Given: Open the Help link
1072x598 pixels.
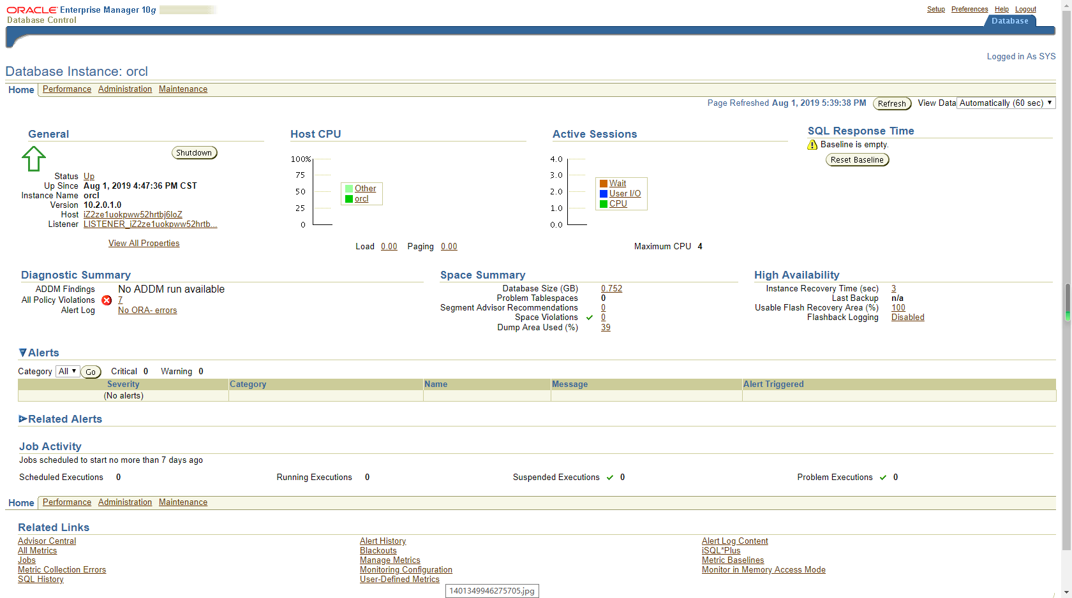Looking at the screenshot, I should click(x=1002, y=9).
